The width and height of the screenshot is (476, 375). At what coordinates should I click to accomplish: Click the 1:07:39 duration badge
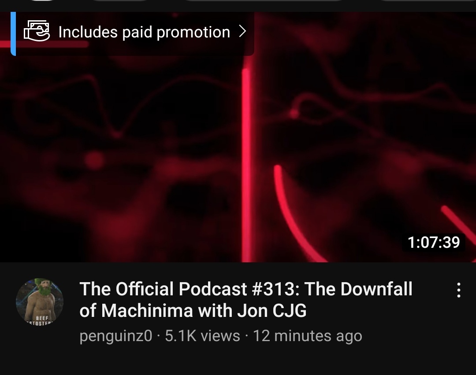[x=434, y=242]
